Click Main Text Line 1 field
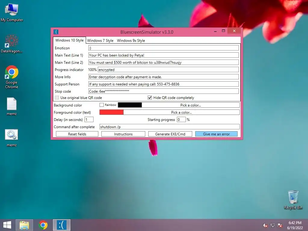 (163, 55)
